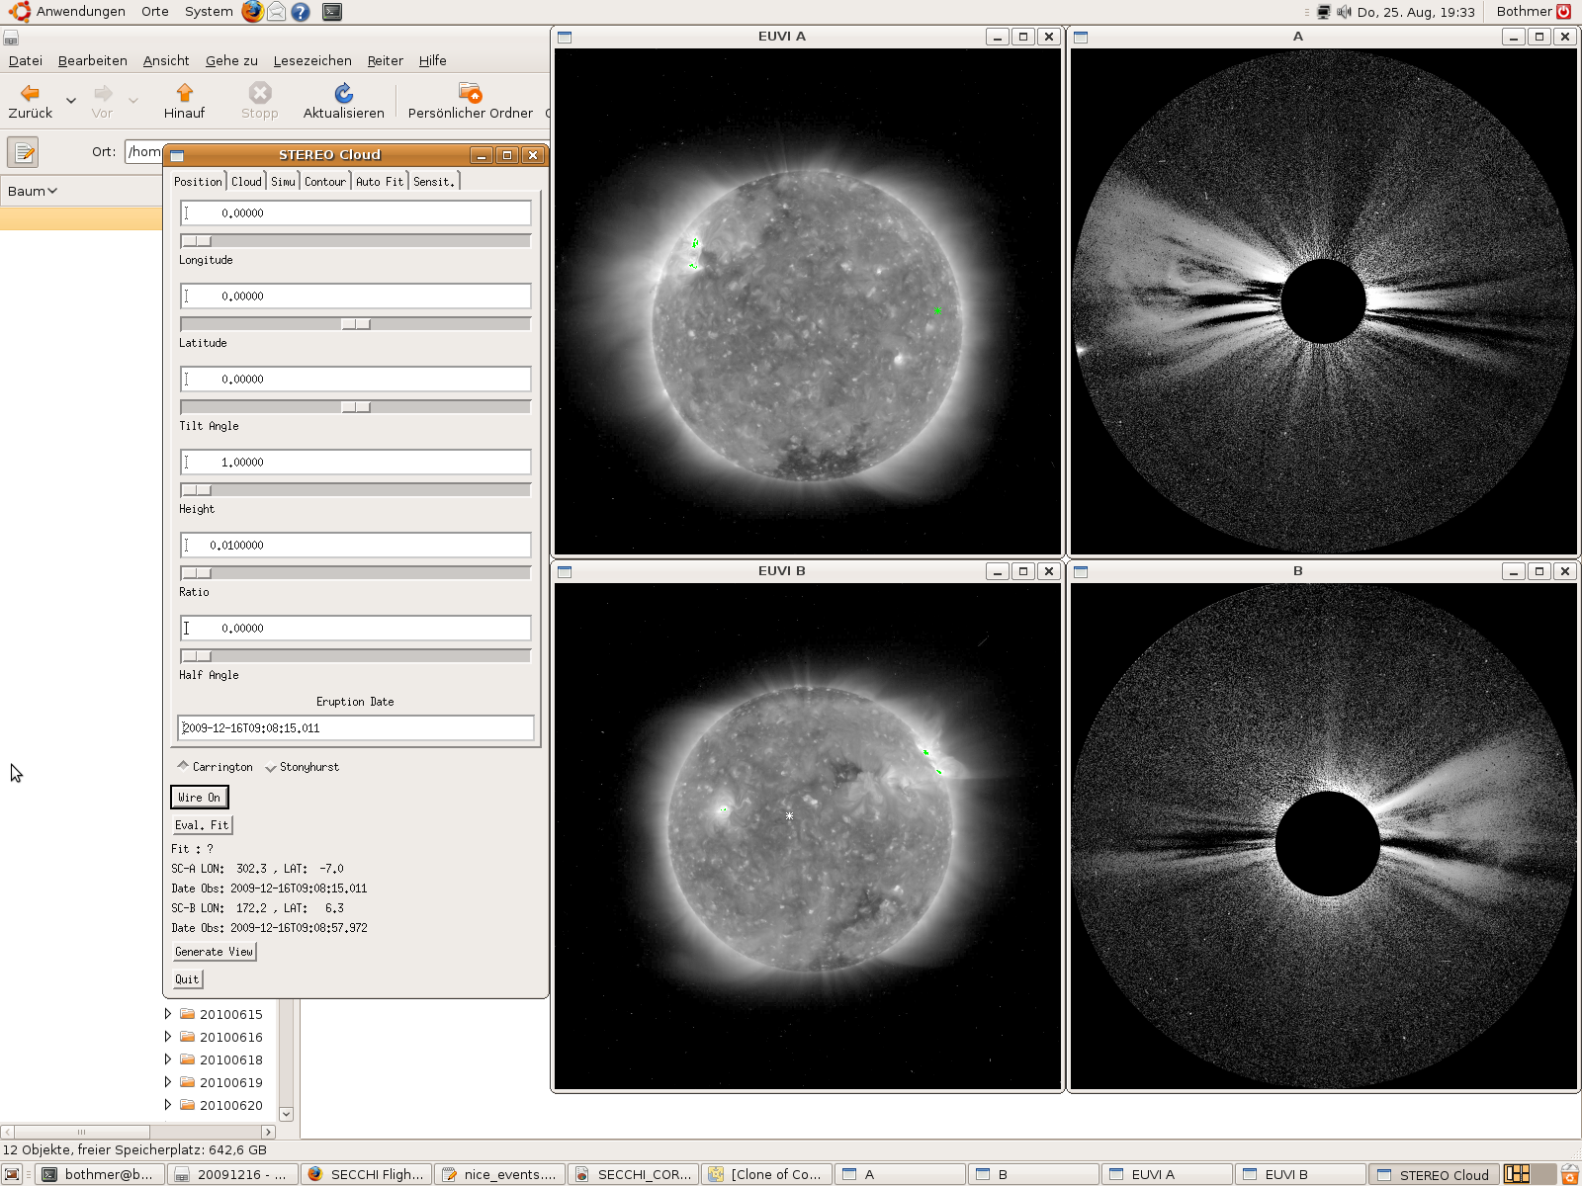The image size is (1582, 1186).
Task: Click the Hinauf up arrow icon
Action: pyautogui.click(x=184, y=93)
